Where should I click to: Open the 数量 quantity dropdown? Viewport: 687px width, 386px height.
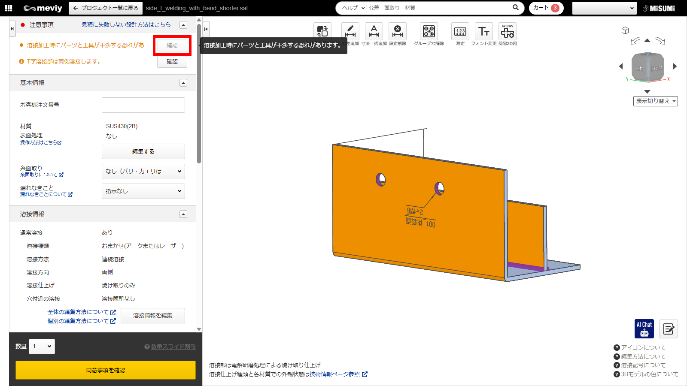[42, 347]
